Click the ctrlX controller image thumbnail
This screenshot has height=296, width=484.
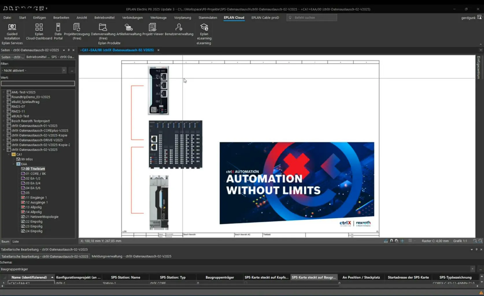click(158, 90)
